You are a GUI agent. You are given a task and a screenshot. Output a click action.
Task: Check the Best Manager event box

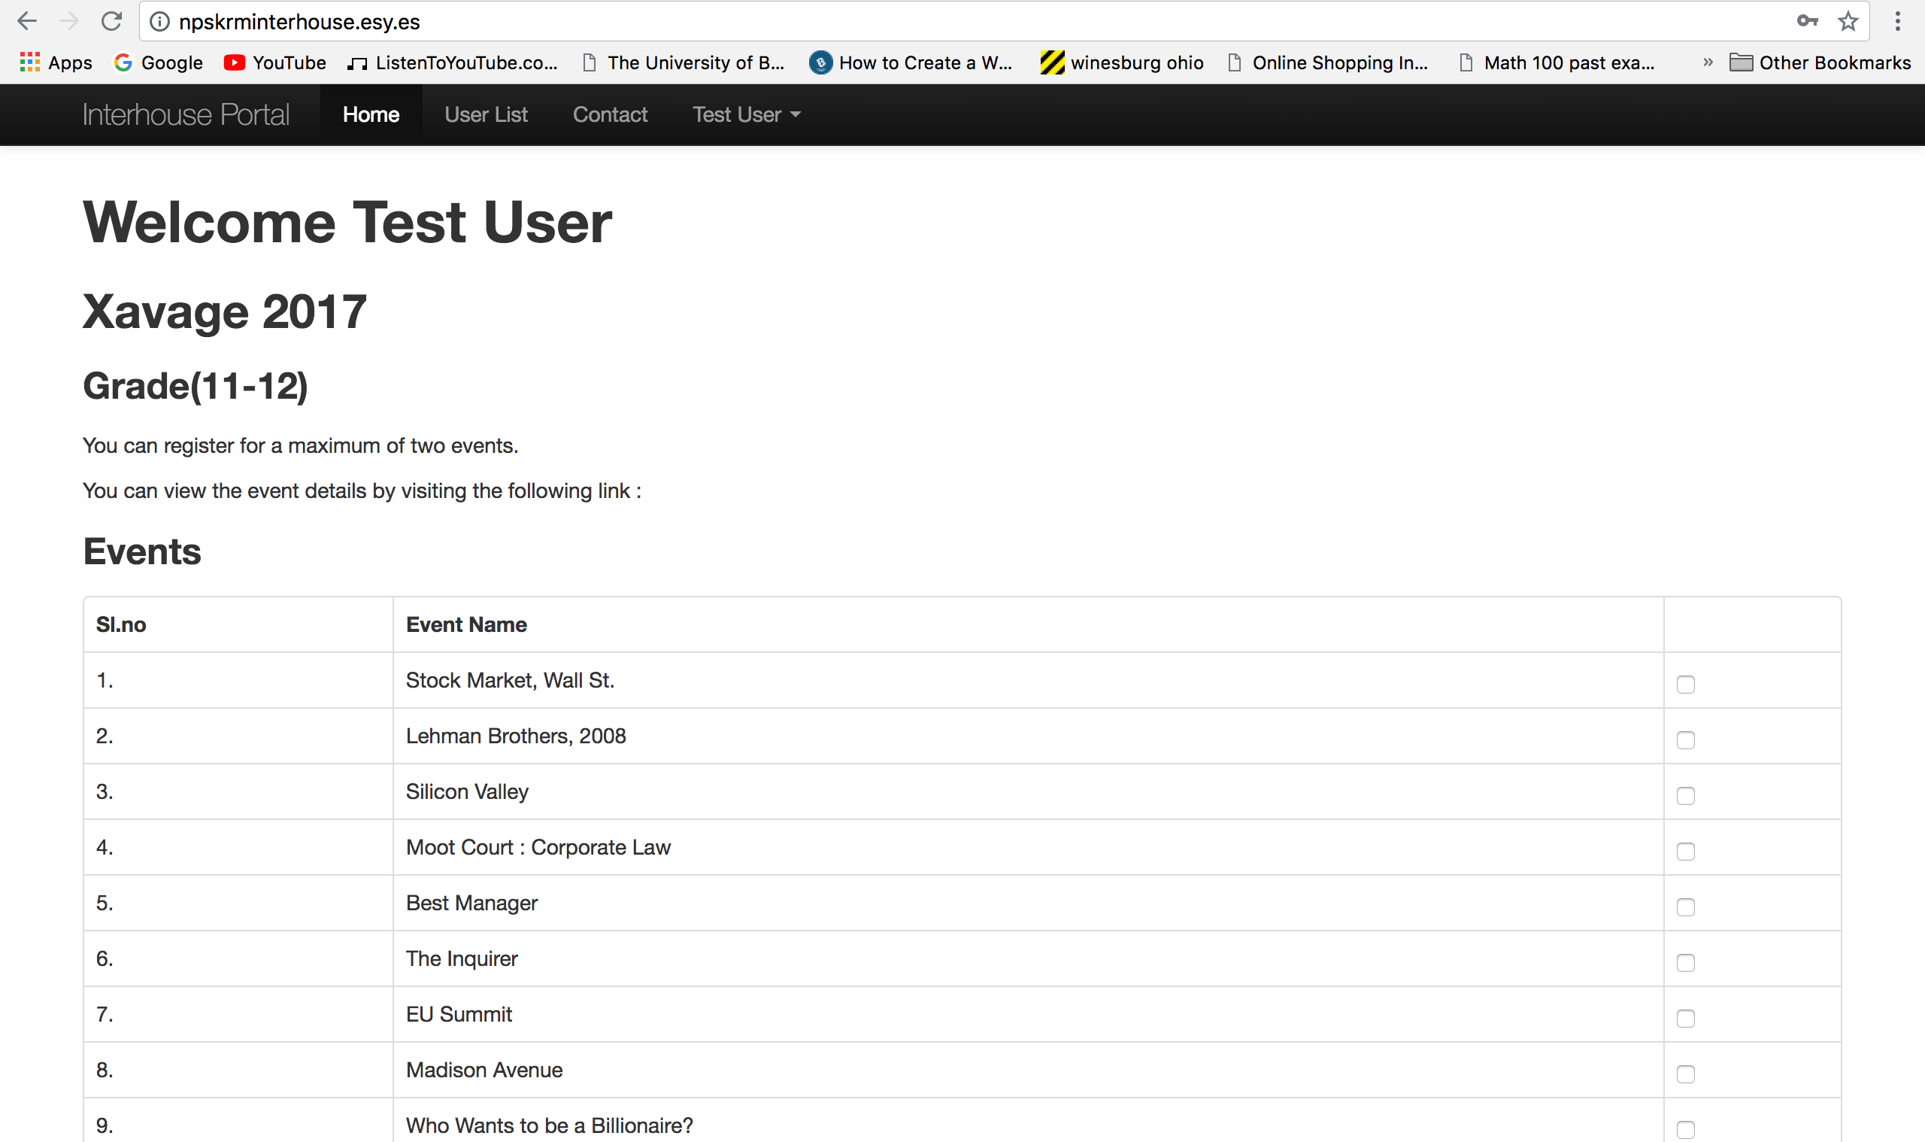(x=1685, y=907)
